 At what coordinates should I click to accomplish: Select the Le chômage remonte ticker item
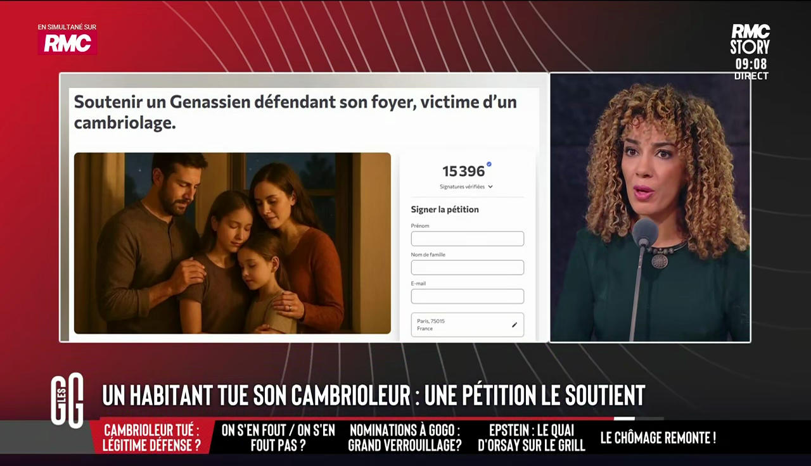click(x=658, y=438)
